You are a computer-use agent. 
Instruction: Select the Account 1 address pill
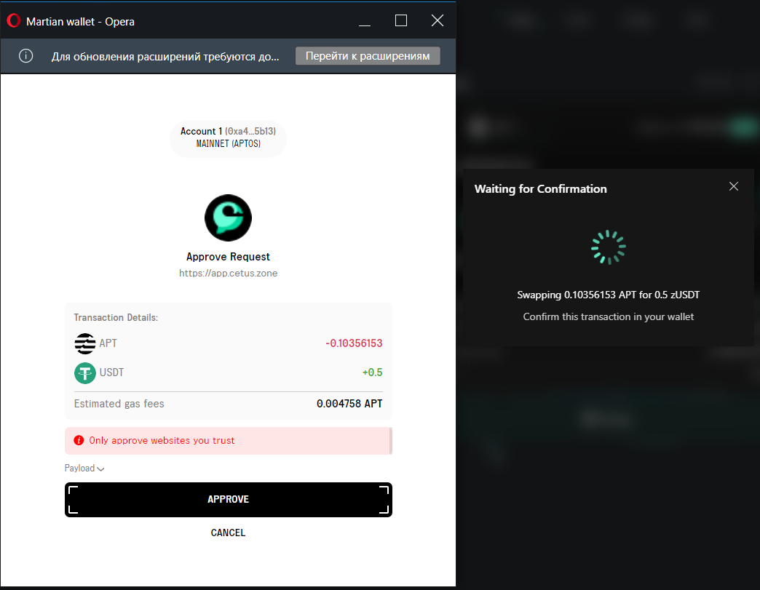pyautogui.click(x=228, y=131)
